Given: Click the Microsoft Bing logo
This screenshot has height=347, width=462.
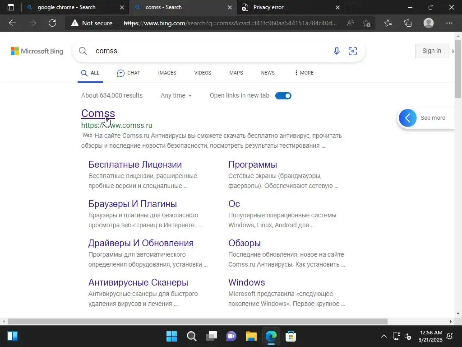Looking at the screenshot, I should [x=37, y=51].
